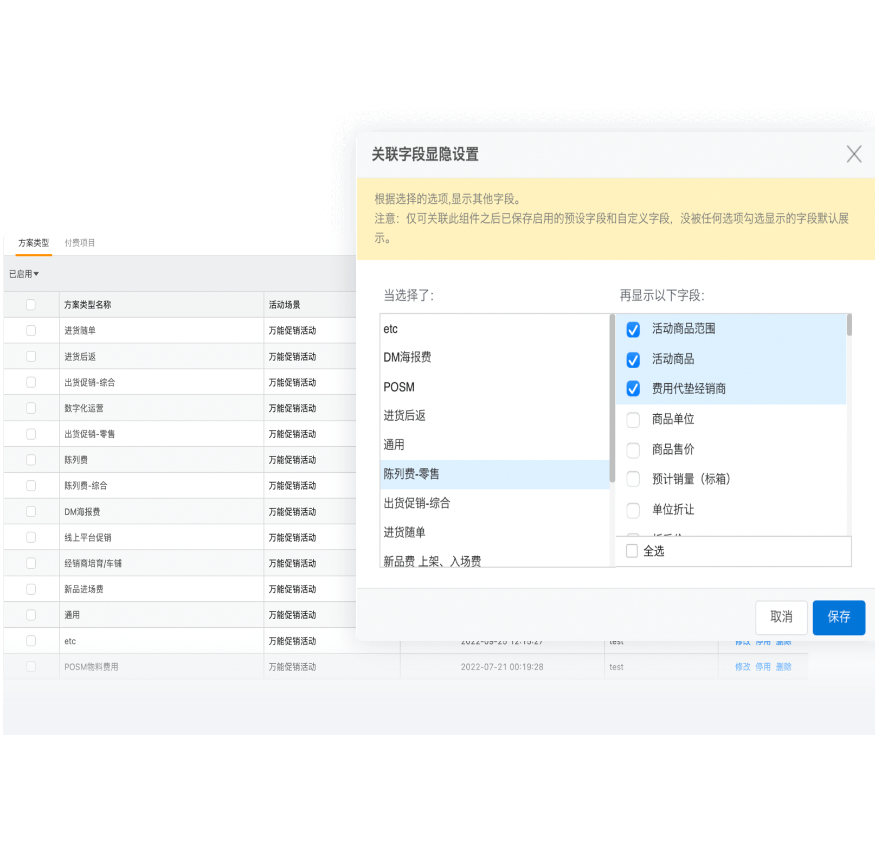The image size is (875, 862).
Task: Click the 取消 button
Action: tap(781, 617)
